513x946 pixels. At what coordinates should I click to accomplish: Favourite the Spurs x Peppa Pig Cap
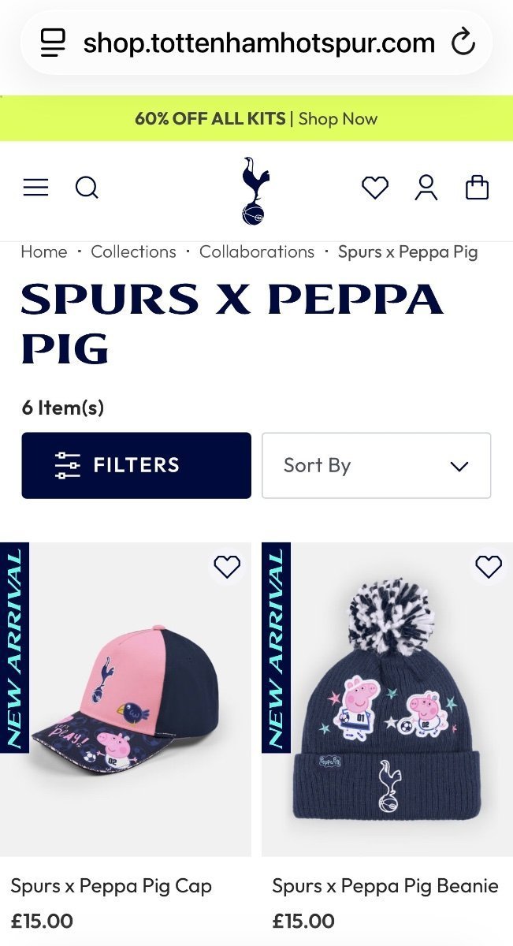227,567
